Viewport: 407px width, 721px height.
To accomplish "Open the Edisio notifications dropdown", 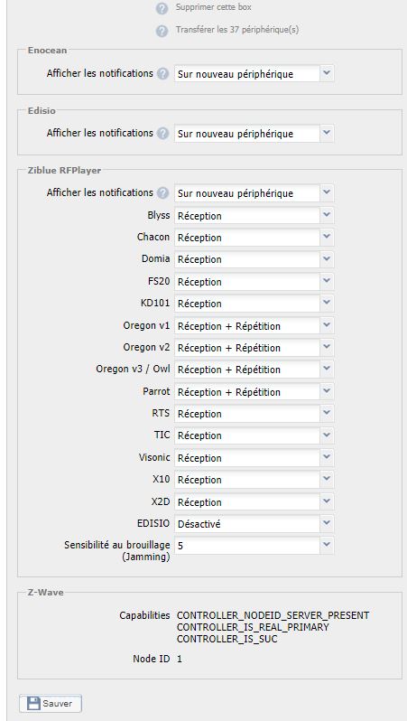I will point(254,134).
